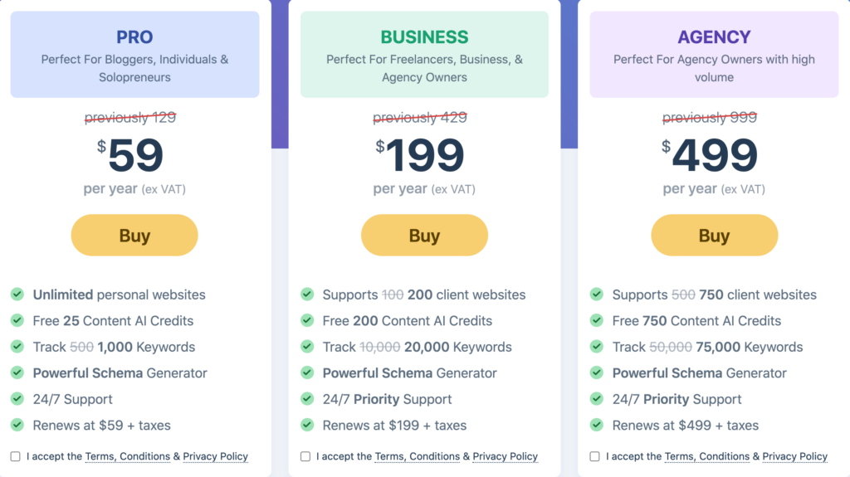Click checkmark icon beside Free 25 Content AI Credits
The height and width of the screenshot is (477, 850).
(x=17, y=320)
